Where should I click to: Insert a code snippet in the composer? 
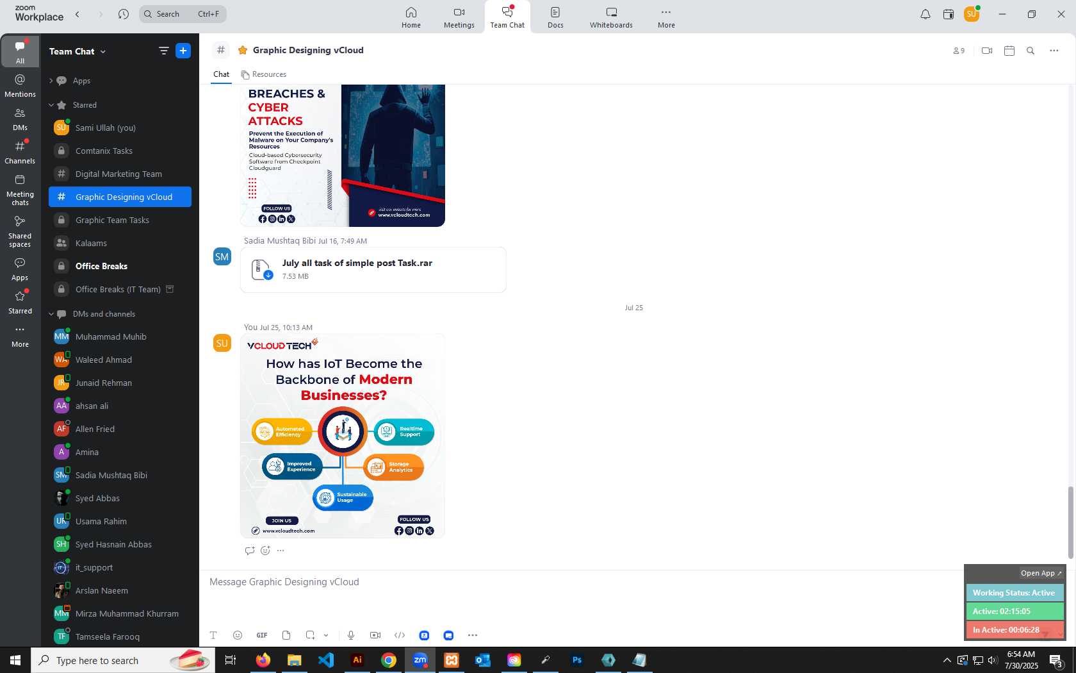[x=400, y=635]
